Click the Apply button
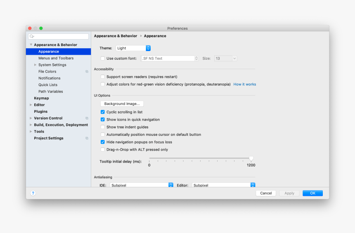The width and height of the screenshot is (355, 233). click(289, 193)
